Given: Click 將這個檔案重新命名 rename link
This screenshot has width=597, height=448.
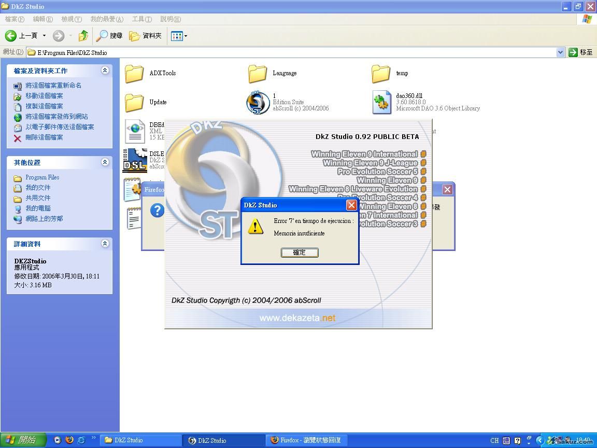Looking at the screenshot, I should 53,86.
